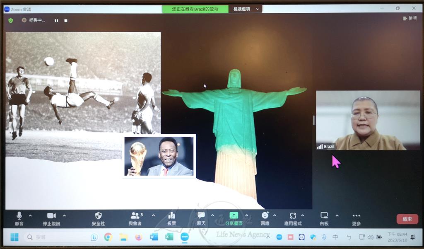Open the Whiteboard (白板) icon
Image resolution: width=424 pixels, height=249 pixels.
coord(324,219)
